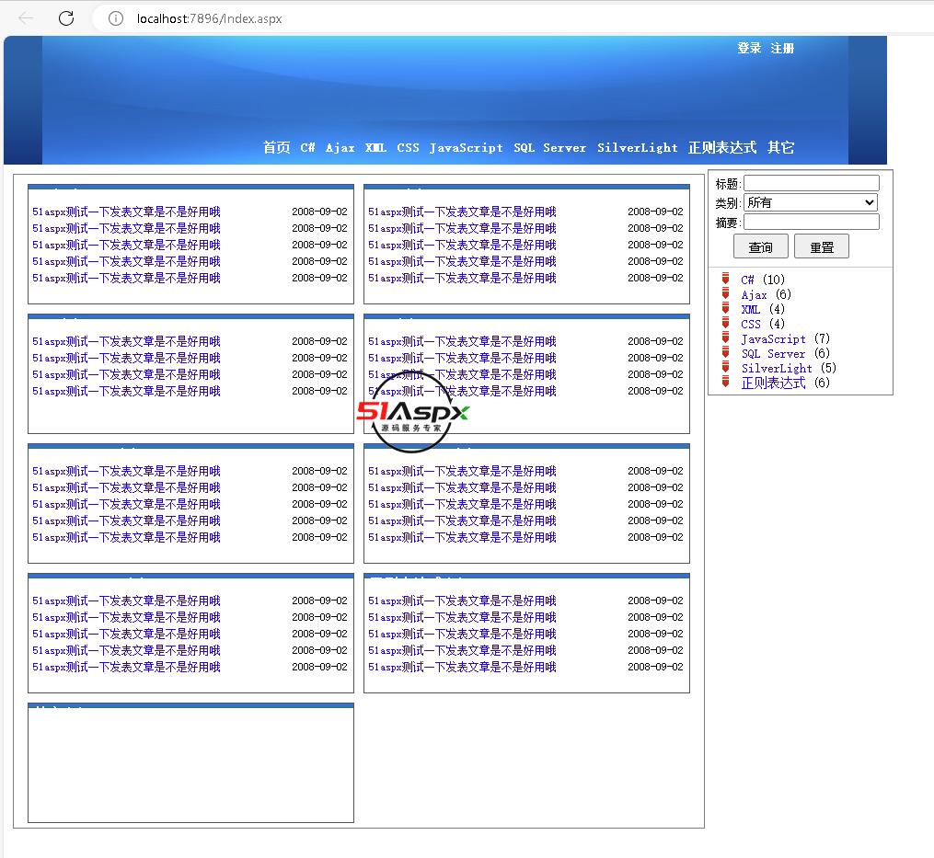
Task: Select 正则表达式 in the top navigation bar
Action: [722, 147]
